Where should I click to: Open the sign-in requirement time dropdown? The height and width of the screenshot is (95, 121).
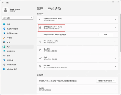106,81
